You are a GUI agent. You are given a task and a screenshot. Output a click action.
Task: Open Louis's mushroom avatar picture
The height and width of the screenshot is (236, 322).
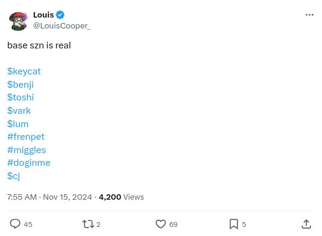click(x=18, y=21)
